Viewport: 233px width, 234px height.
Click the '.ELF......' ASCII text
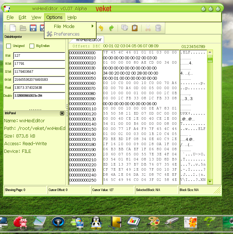coord(193,52)
